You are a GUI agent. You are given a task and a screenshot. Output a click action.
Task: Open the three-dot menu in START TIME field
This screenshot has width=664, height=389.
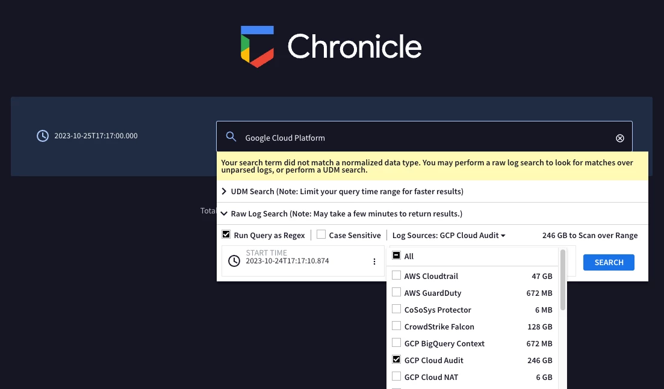[374, 262]
